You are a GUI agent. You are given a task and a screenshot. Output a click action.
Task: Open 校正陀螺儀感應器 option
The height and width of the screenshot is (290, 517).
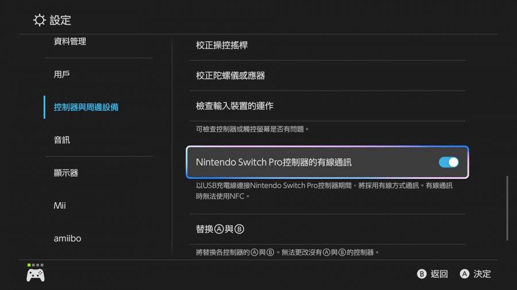[327, 76]
